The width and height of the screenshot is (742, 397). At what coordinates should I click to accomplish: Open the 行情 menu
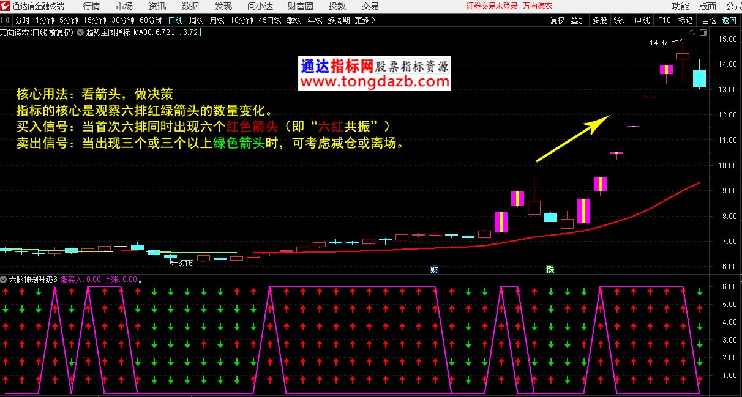pyautogui.click(x=91, y=6)
